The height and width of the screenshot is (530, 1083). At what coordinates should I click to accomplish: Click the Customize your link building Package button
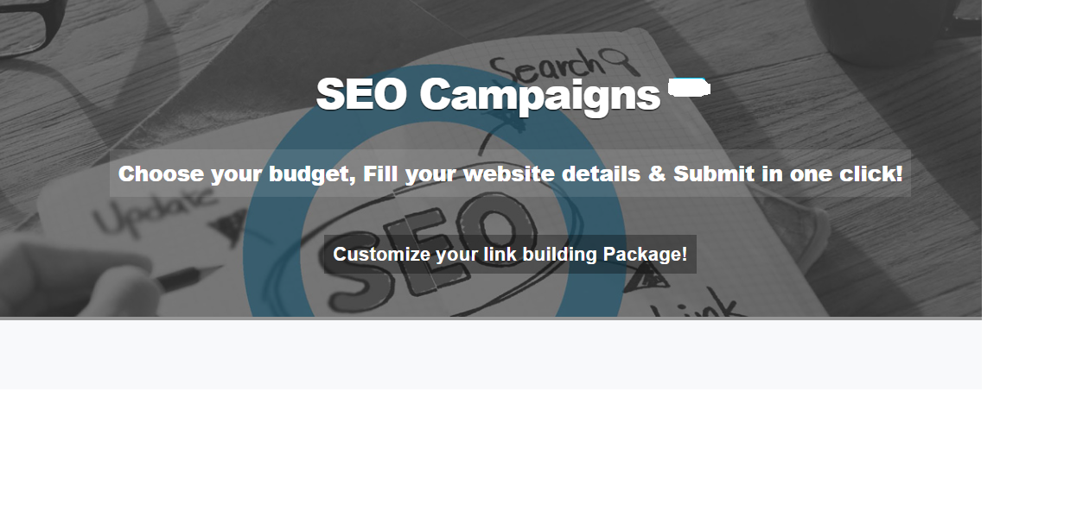pyautogui.click(x=510, y=255)
